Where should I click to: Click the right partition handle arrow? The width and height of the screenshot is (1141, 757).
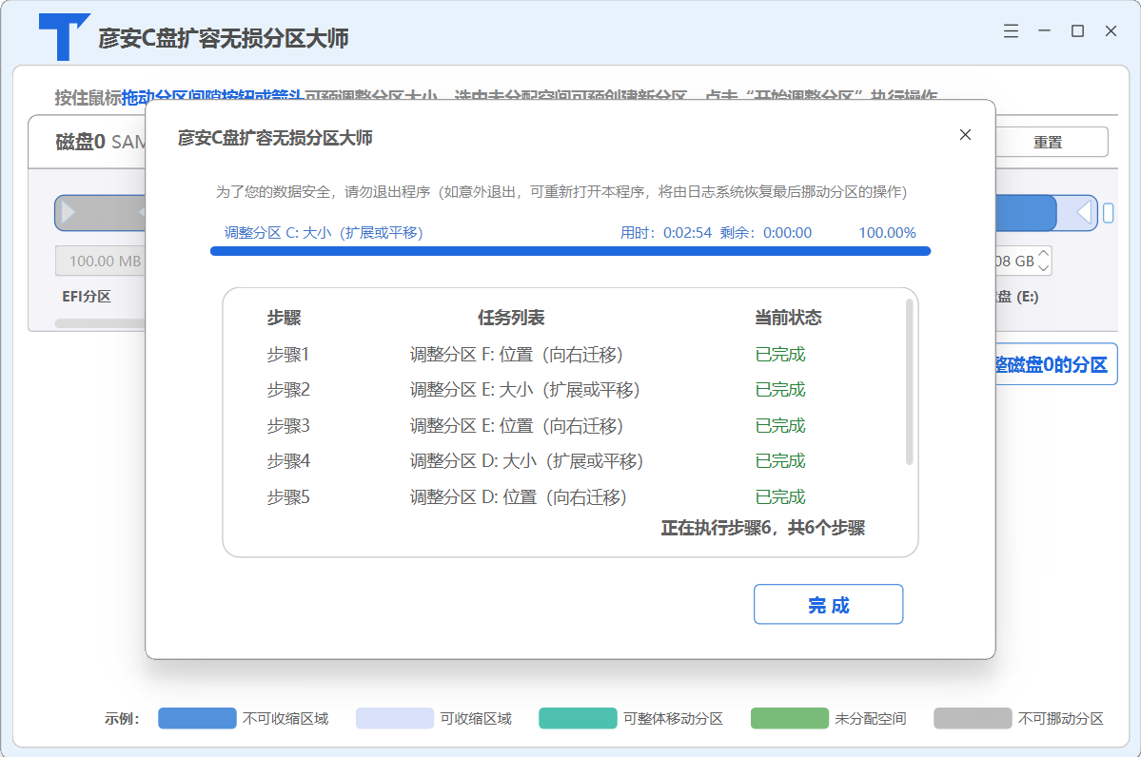[1084, 213]
